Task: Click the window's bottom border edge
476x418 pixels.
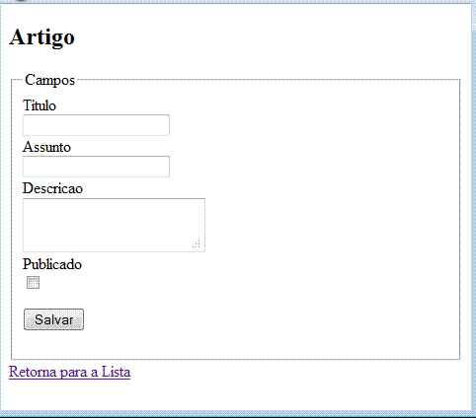Action: 237,414
